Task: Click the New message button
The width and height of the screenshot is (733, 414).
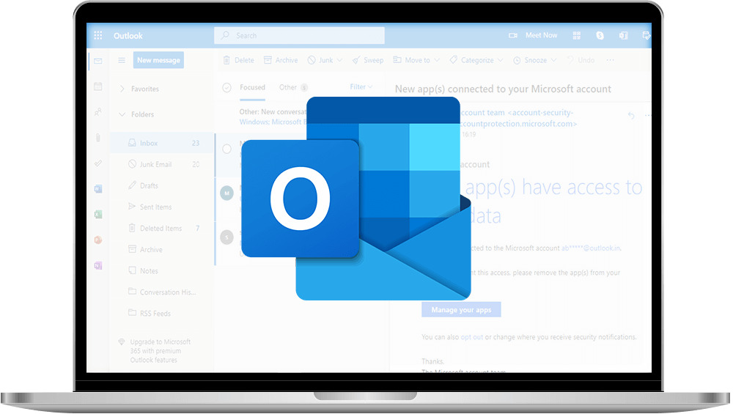Action: click(158, 60)
